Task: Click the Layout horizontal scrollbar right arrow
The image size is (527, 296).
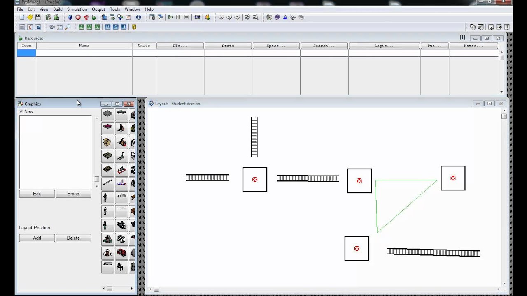Action: (498, 289)
